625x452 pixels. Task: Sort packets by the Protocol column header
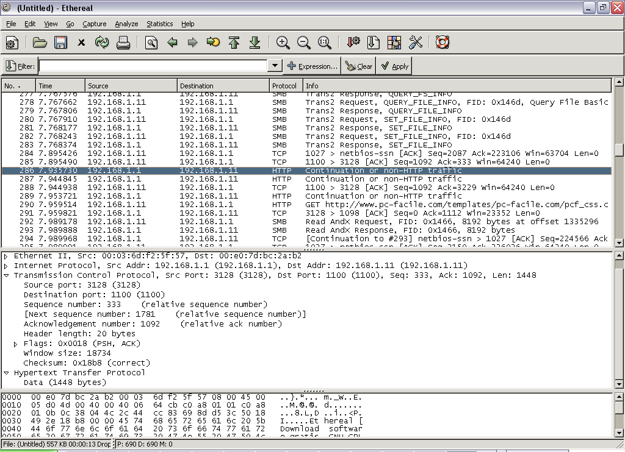tap(284, 86)
